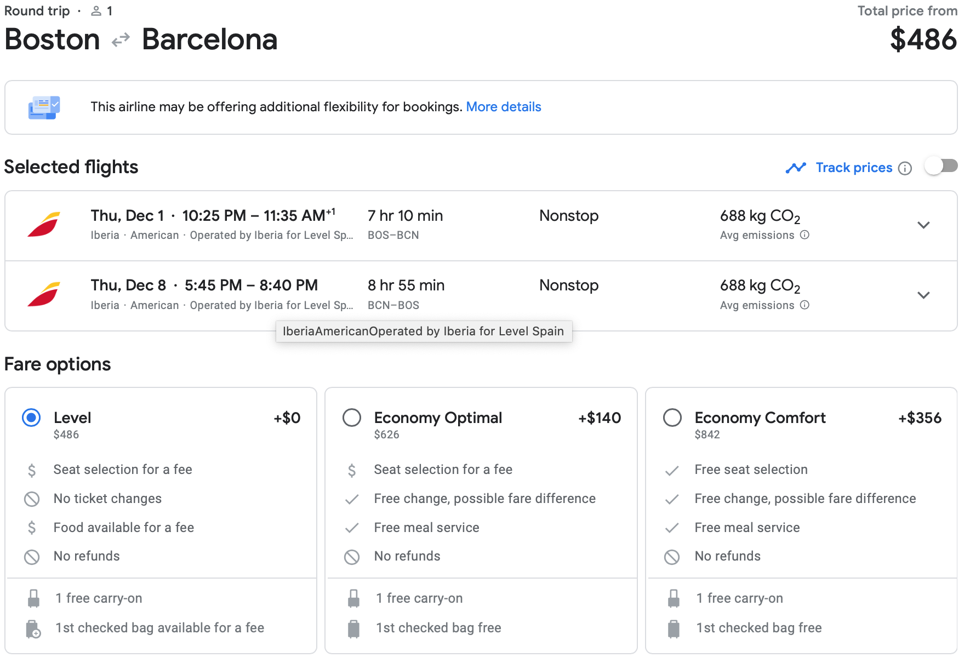
Task: Click info icon for Dec 1 flight emissions
Action: tap(804, 235)
